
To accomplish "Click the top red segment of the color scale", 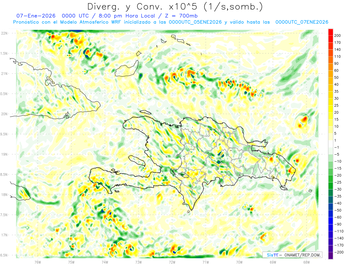I will point(331,32).
